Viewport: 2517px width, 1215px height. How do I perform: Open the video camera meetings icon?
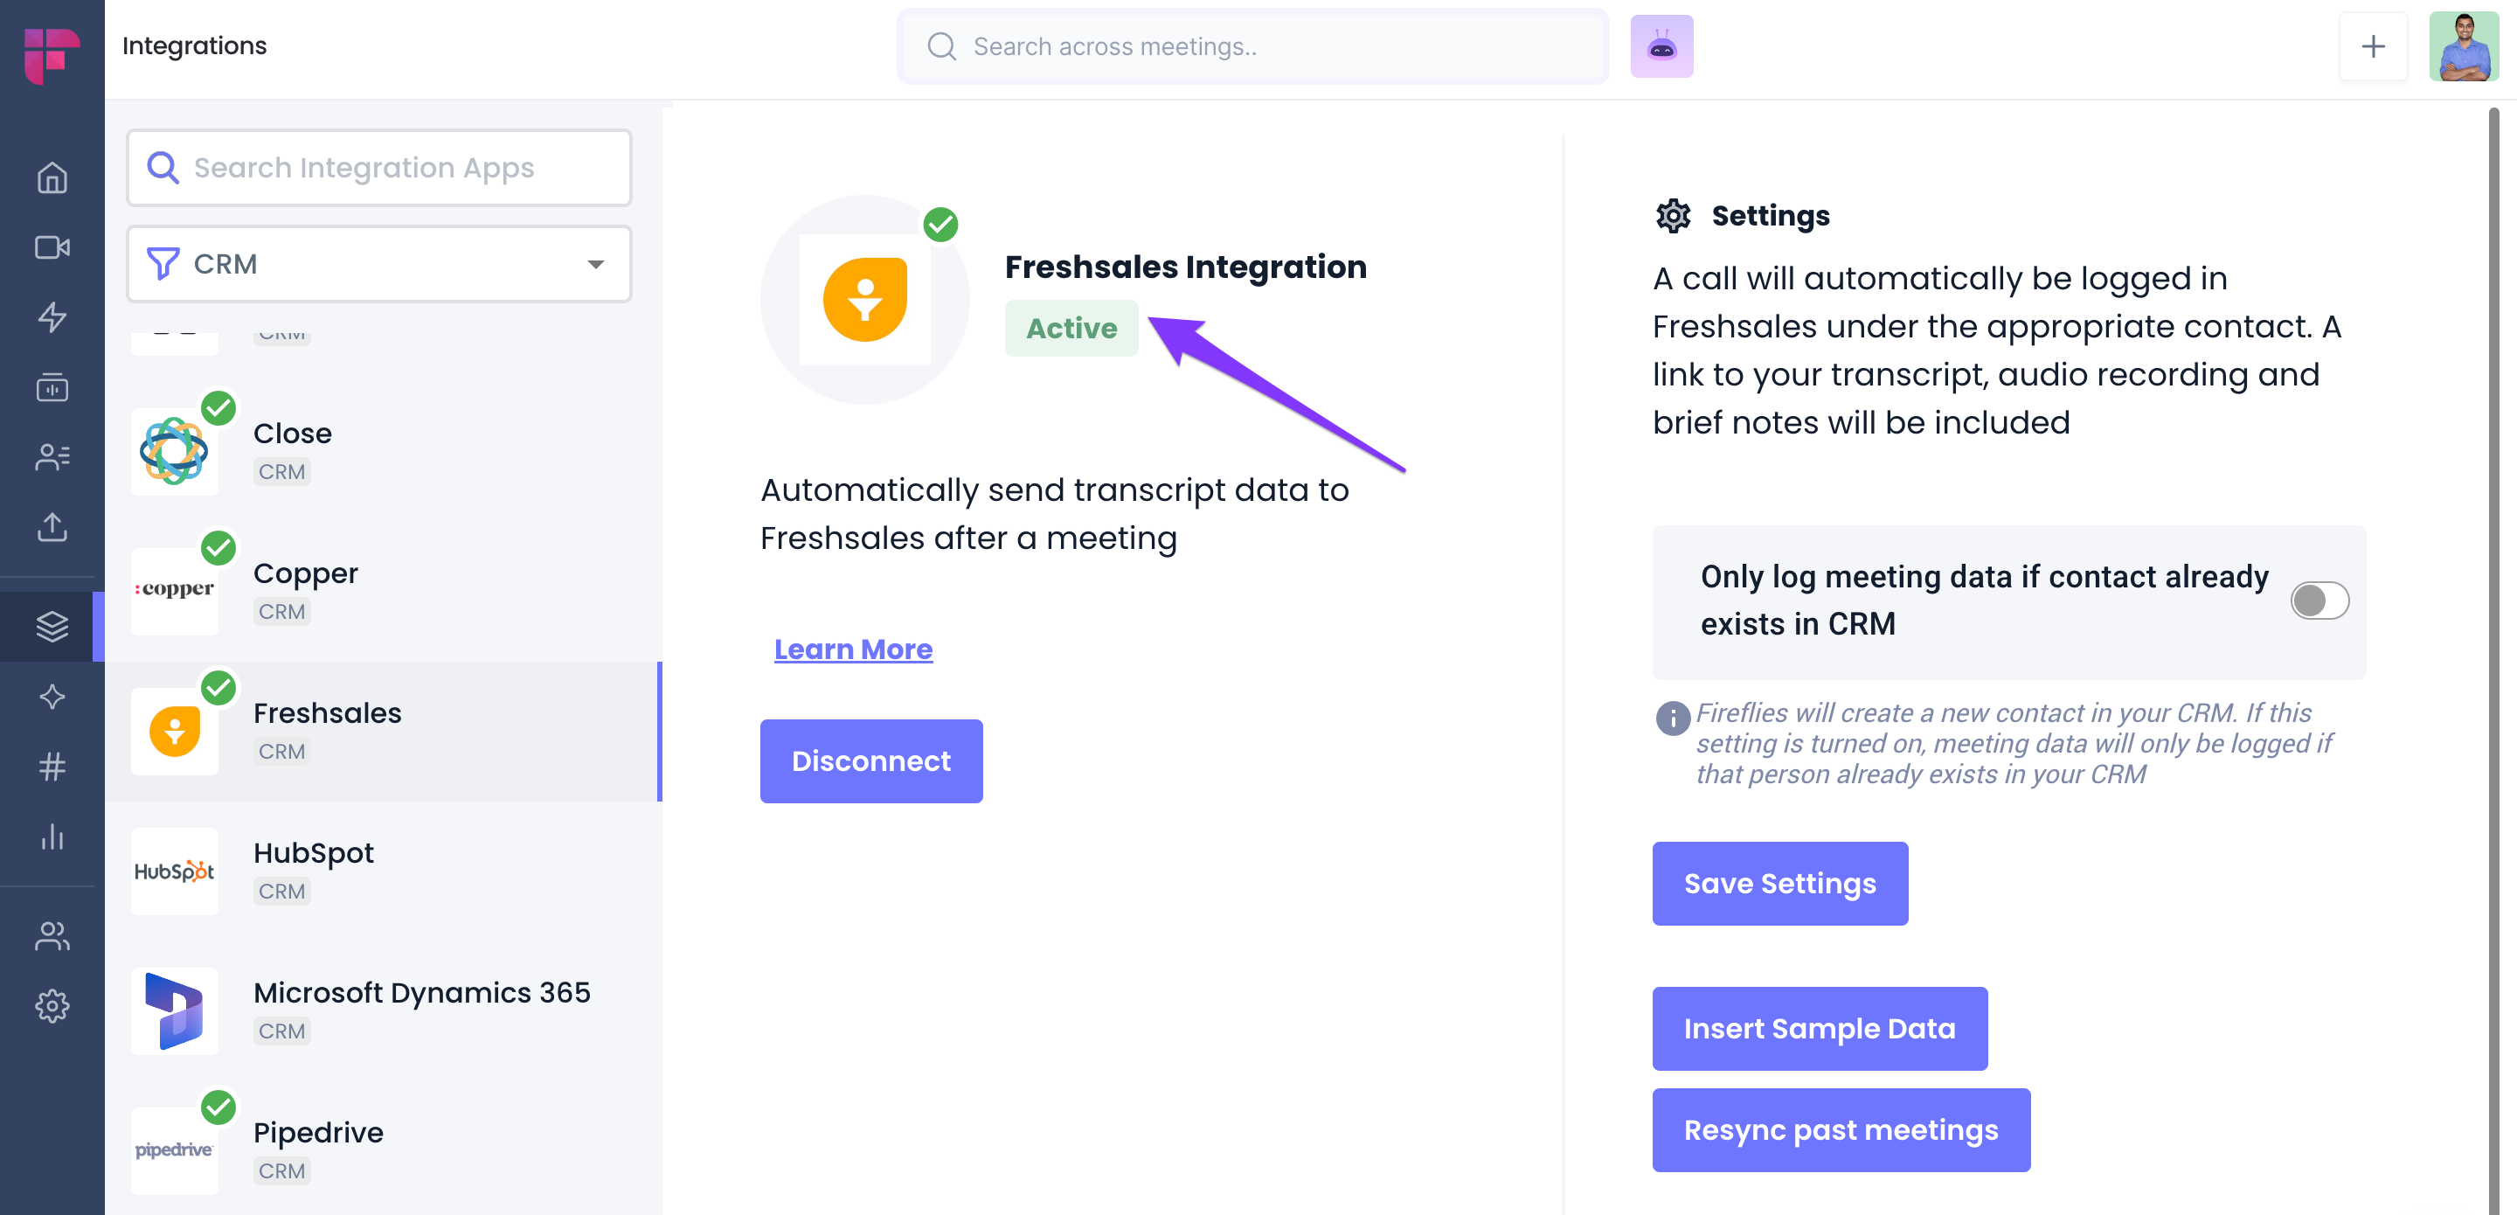[x=52, y=247]
